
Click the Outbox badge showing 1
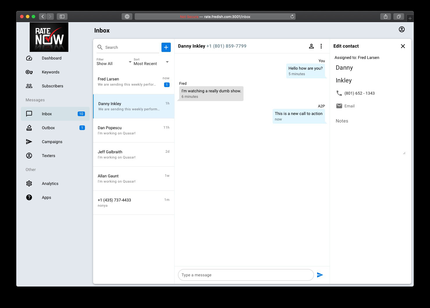(x=82, y=128)
